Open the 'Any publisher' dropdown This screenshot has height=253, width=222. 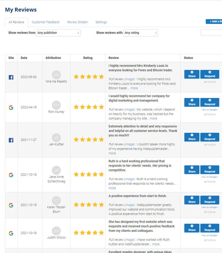click(58, 33)
